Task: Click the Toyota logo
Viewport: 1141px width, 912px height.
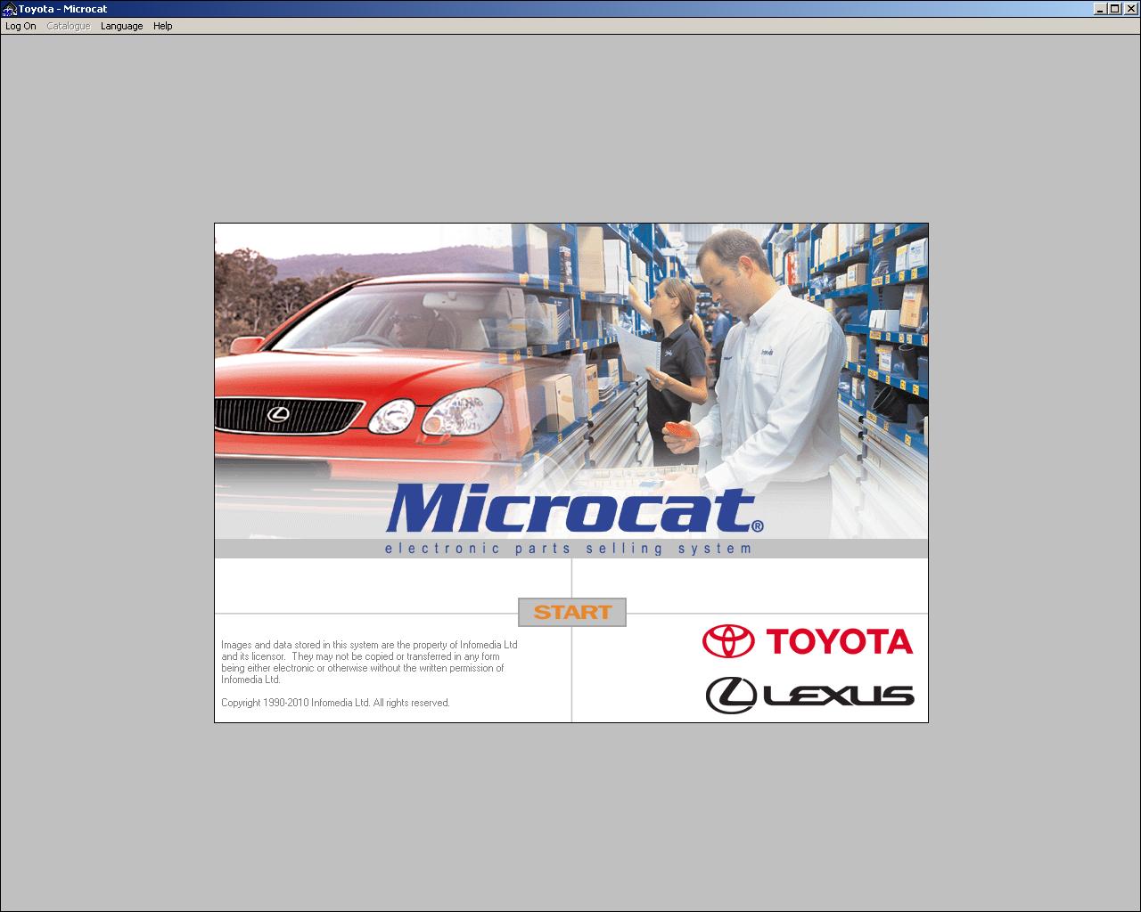Action: (808, 641)
